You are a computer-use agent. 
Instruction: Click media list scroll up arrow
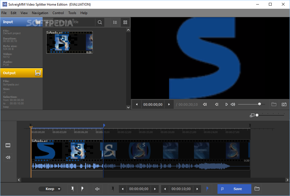[128, 30]
